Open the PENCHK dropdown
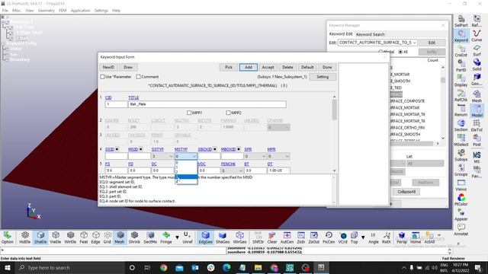Viewport: 488px width, 274px height. 232,170
